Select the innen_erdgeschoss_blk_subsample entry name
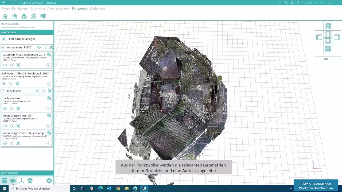This screenshot has height=192, width=342. coord(24,133)
